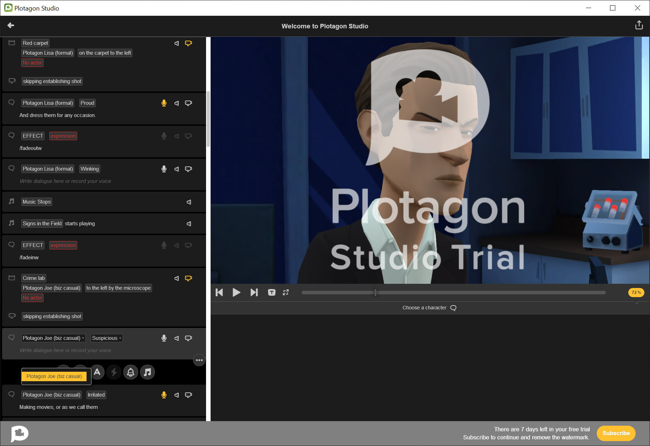Click the camera icon on Crime lab scene

click(x=189, y=278)
